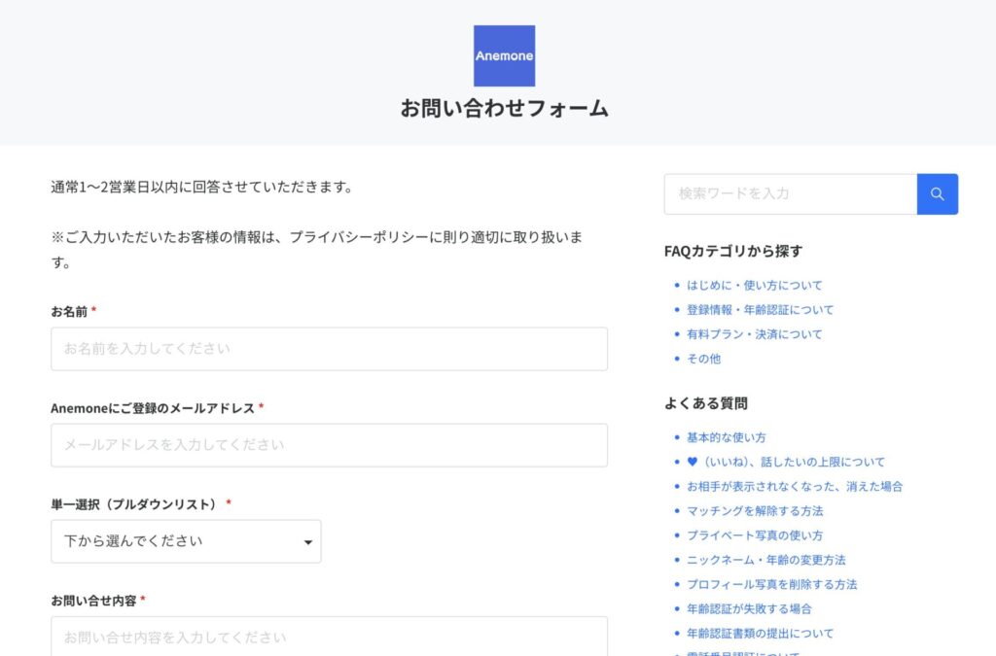This screenshot has height=656, width=996.
Task: Open the マッチングを解除する方法 FAQ link
Action: 755,510
